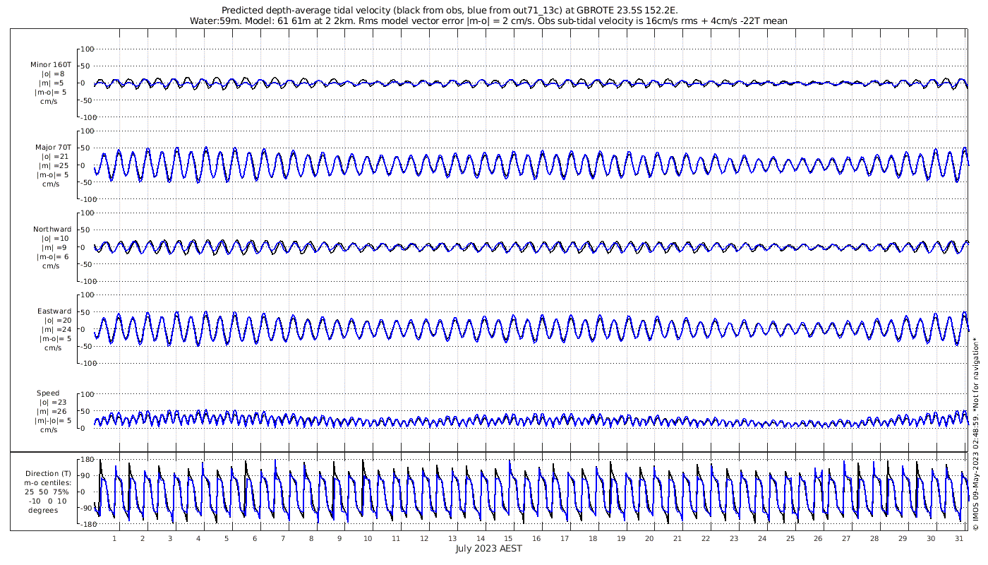Click day '10' on the date axis
This screenshot has height=565, width=988.
(x=368, y=538)
